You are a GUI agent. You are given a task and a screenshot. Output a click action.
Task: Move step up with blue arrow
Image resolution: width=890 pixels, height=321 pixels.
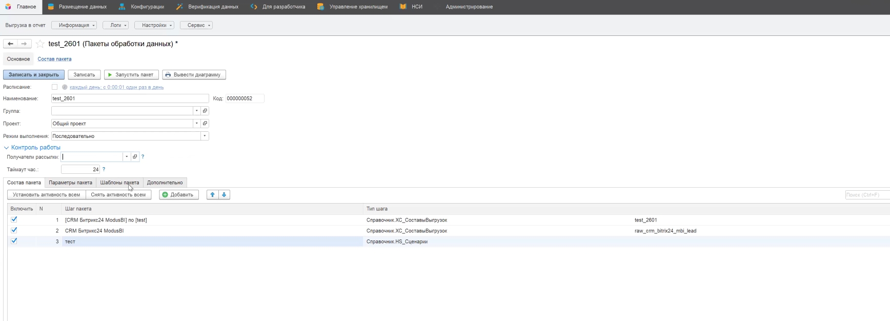(x=212, y=195)
